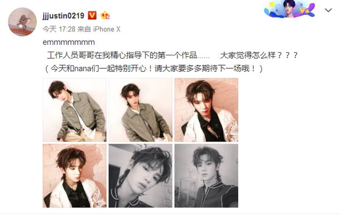Viewport: 341px width, 215px height.
Task: Click the 大家觉得怎么样 question text
Action: 259,55
